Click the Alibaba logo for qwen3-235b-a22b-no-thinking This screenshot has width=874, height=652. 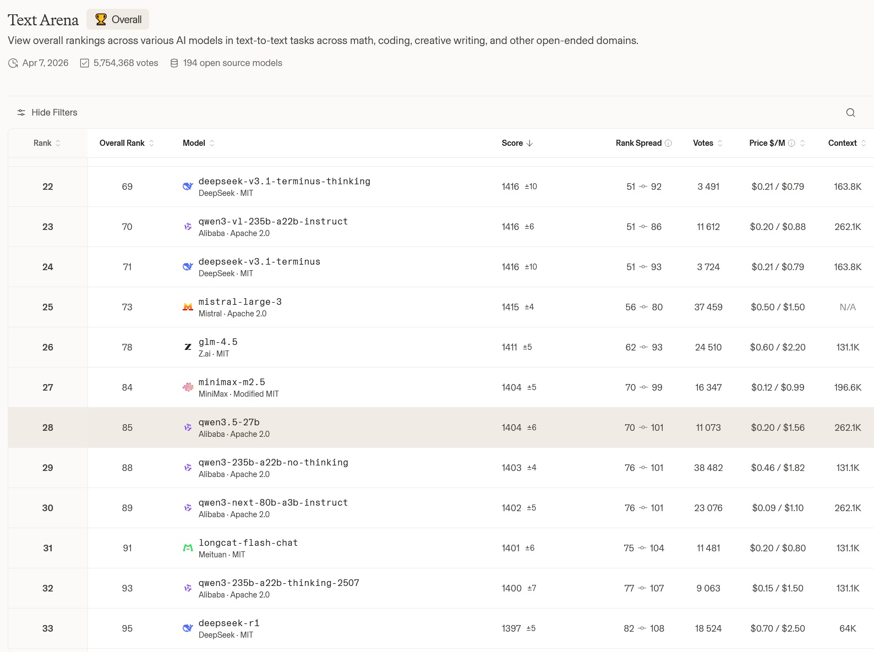(x=188, y=468)
